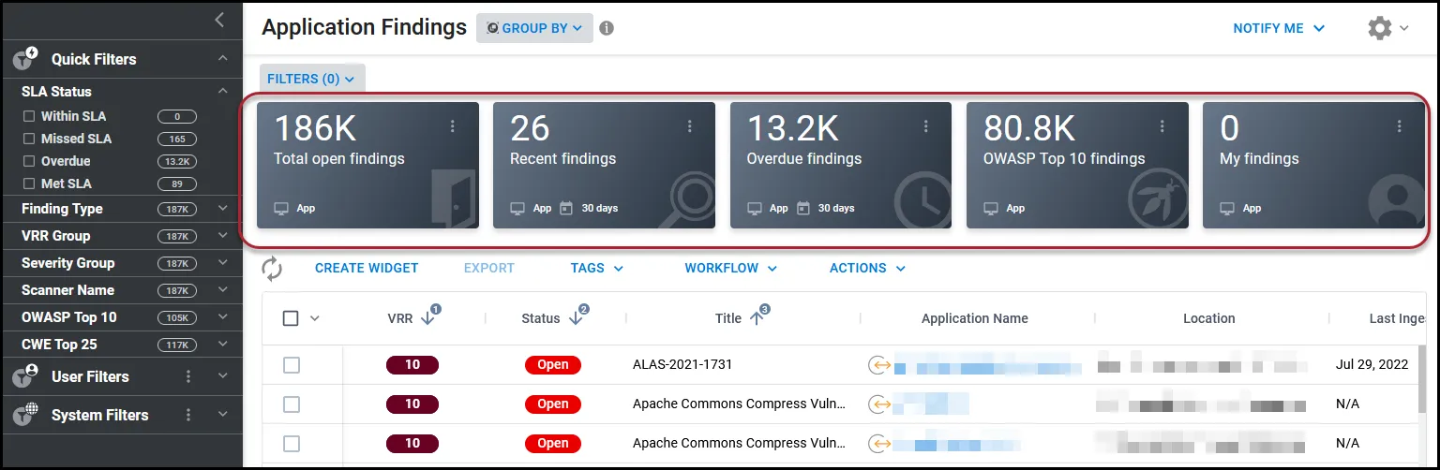Open Recent findings card options menu
This screenshot has height=470, width=1440.
(x=690, y=126)
